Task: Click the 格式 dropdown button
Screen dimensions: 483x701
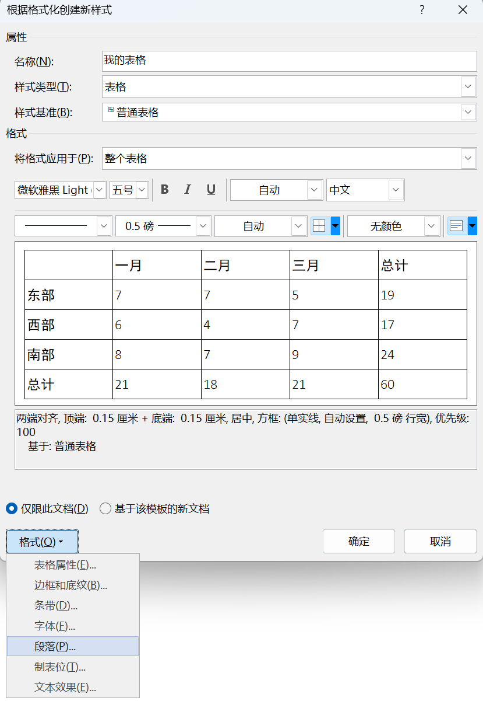Action: point(42,542)
